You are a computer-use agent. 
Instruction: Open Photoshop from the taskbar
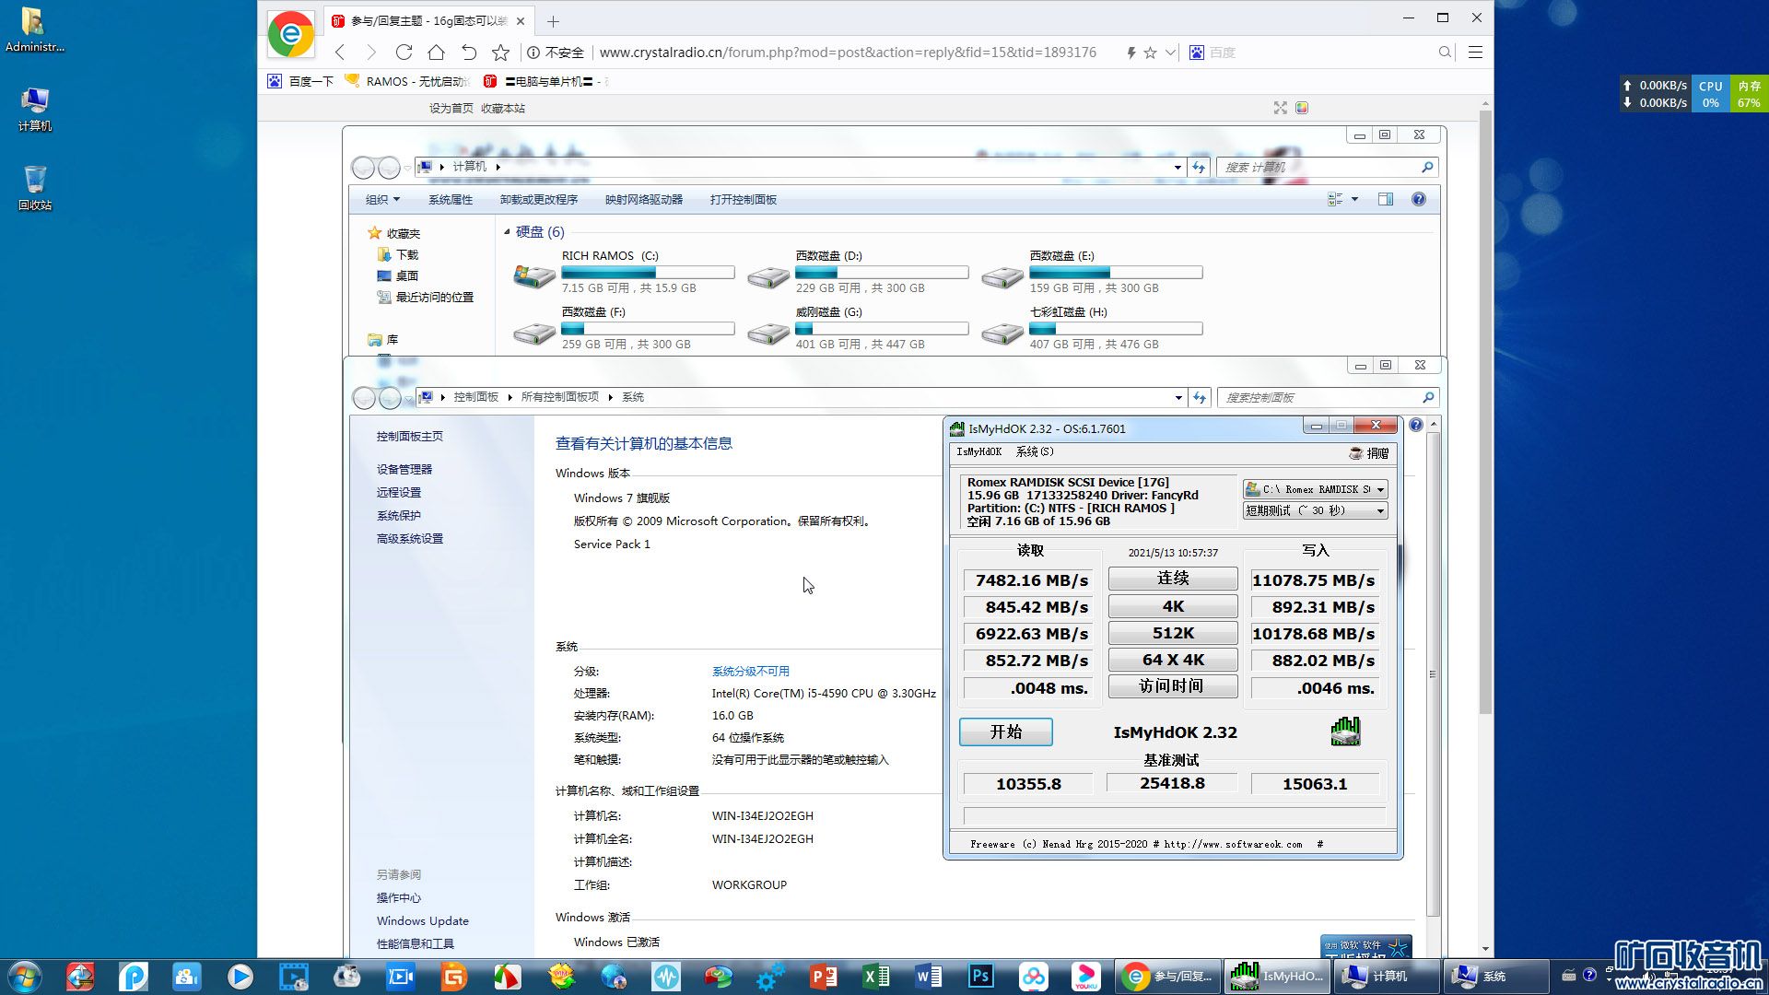pyautogui.click(x=980, y=976)
